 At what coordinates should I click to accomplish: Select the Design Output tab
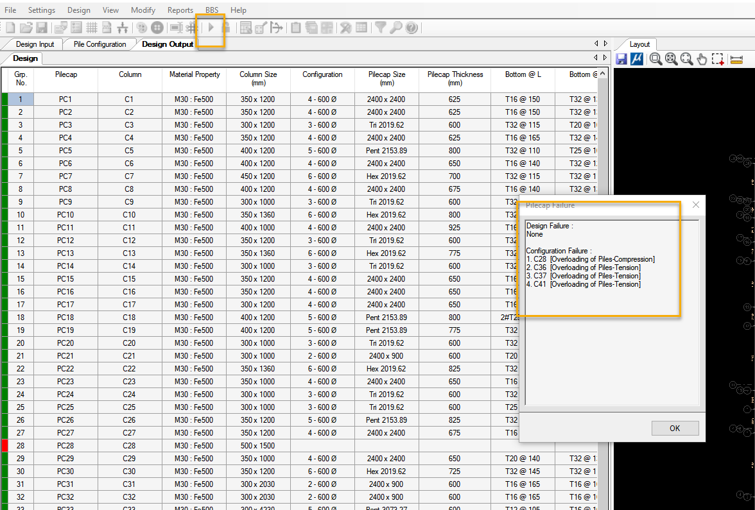(x=168, y=44)
